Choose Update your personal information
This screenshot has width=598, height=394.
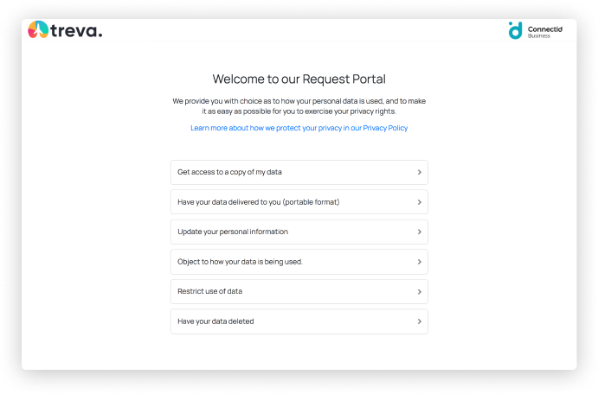(x=299, y=232)
